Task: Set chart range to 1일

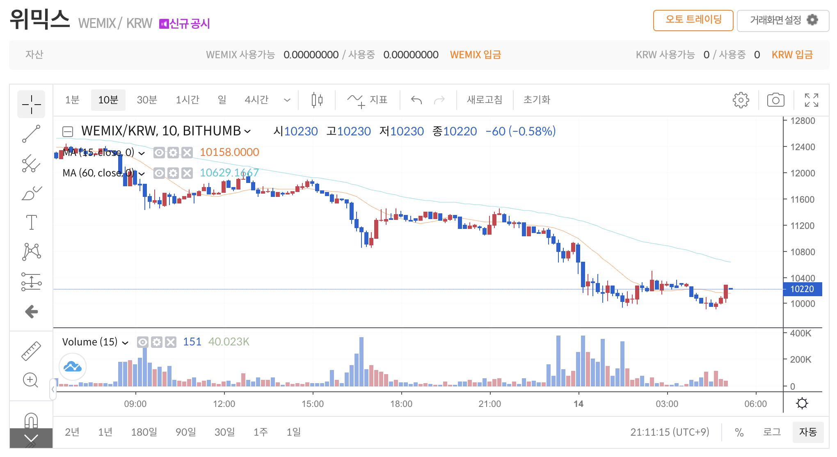Action: click(294, 432)
